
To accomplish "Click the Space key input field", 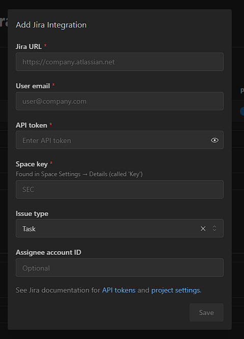I will pos(120,189).
